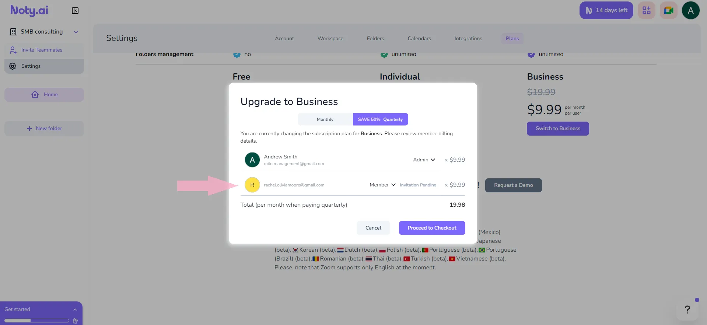The height and width of the screenshot is (325, 707).
Task: Click the gift icon in Get started
Action: (x=75, y=321)
